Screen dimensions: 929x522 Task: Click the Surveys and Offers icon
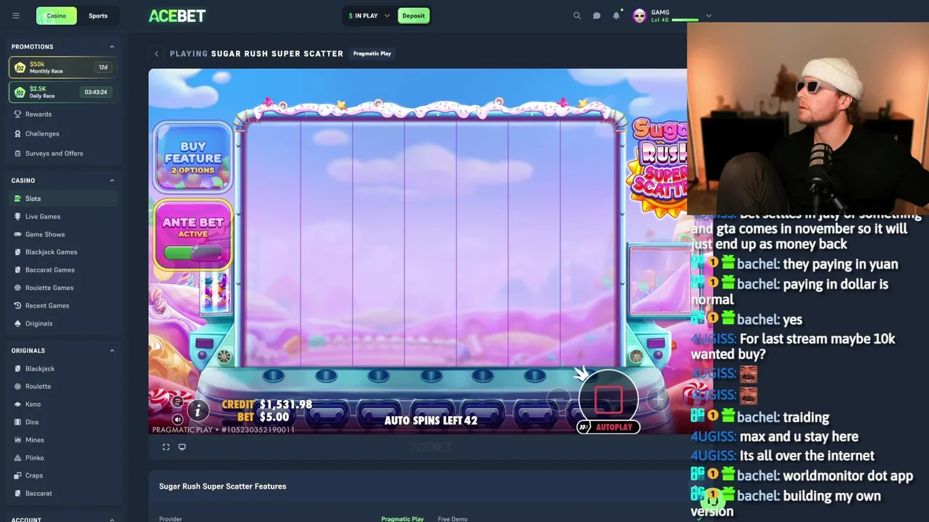pos(18,154)
